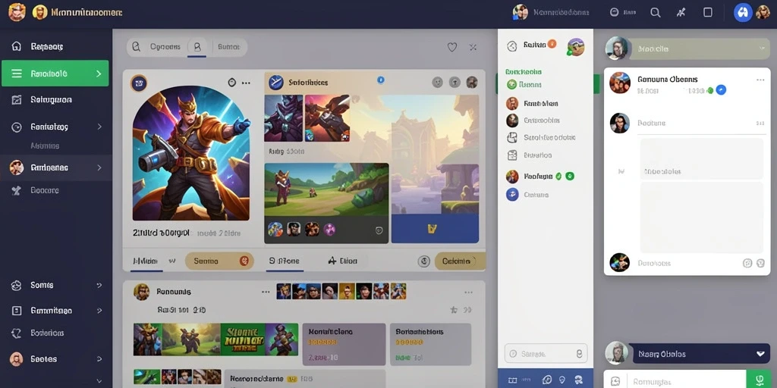Screen dimensions: 777x388
Task: Open the green game banner with yellow title
Action: pyautogui.click(x=243, y=339)
